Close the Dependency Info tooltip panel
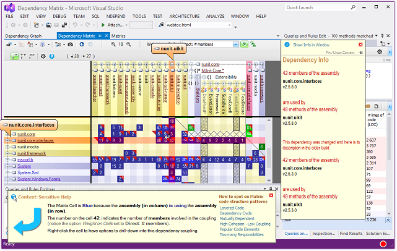Image resolution: width=397 pixels, height=251 pixels. pyautogui.click(x=360, y=45)
